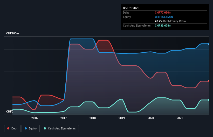Click the blue Equity legend dot
This screenshot has width=213, height=137.
click(x=25, y=128)
